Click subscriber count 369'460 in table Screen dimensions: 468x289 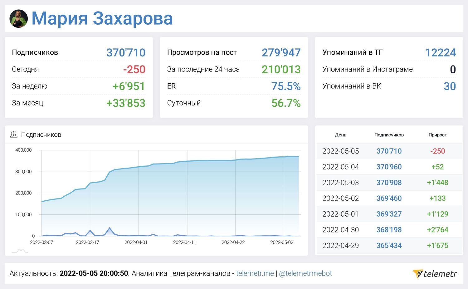click(389, 198)
